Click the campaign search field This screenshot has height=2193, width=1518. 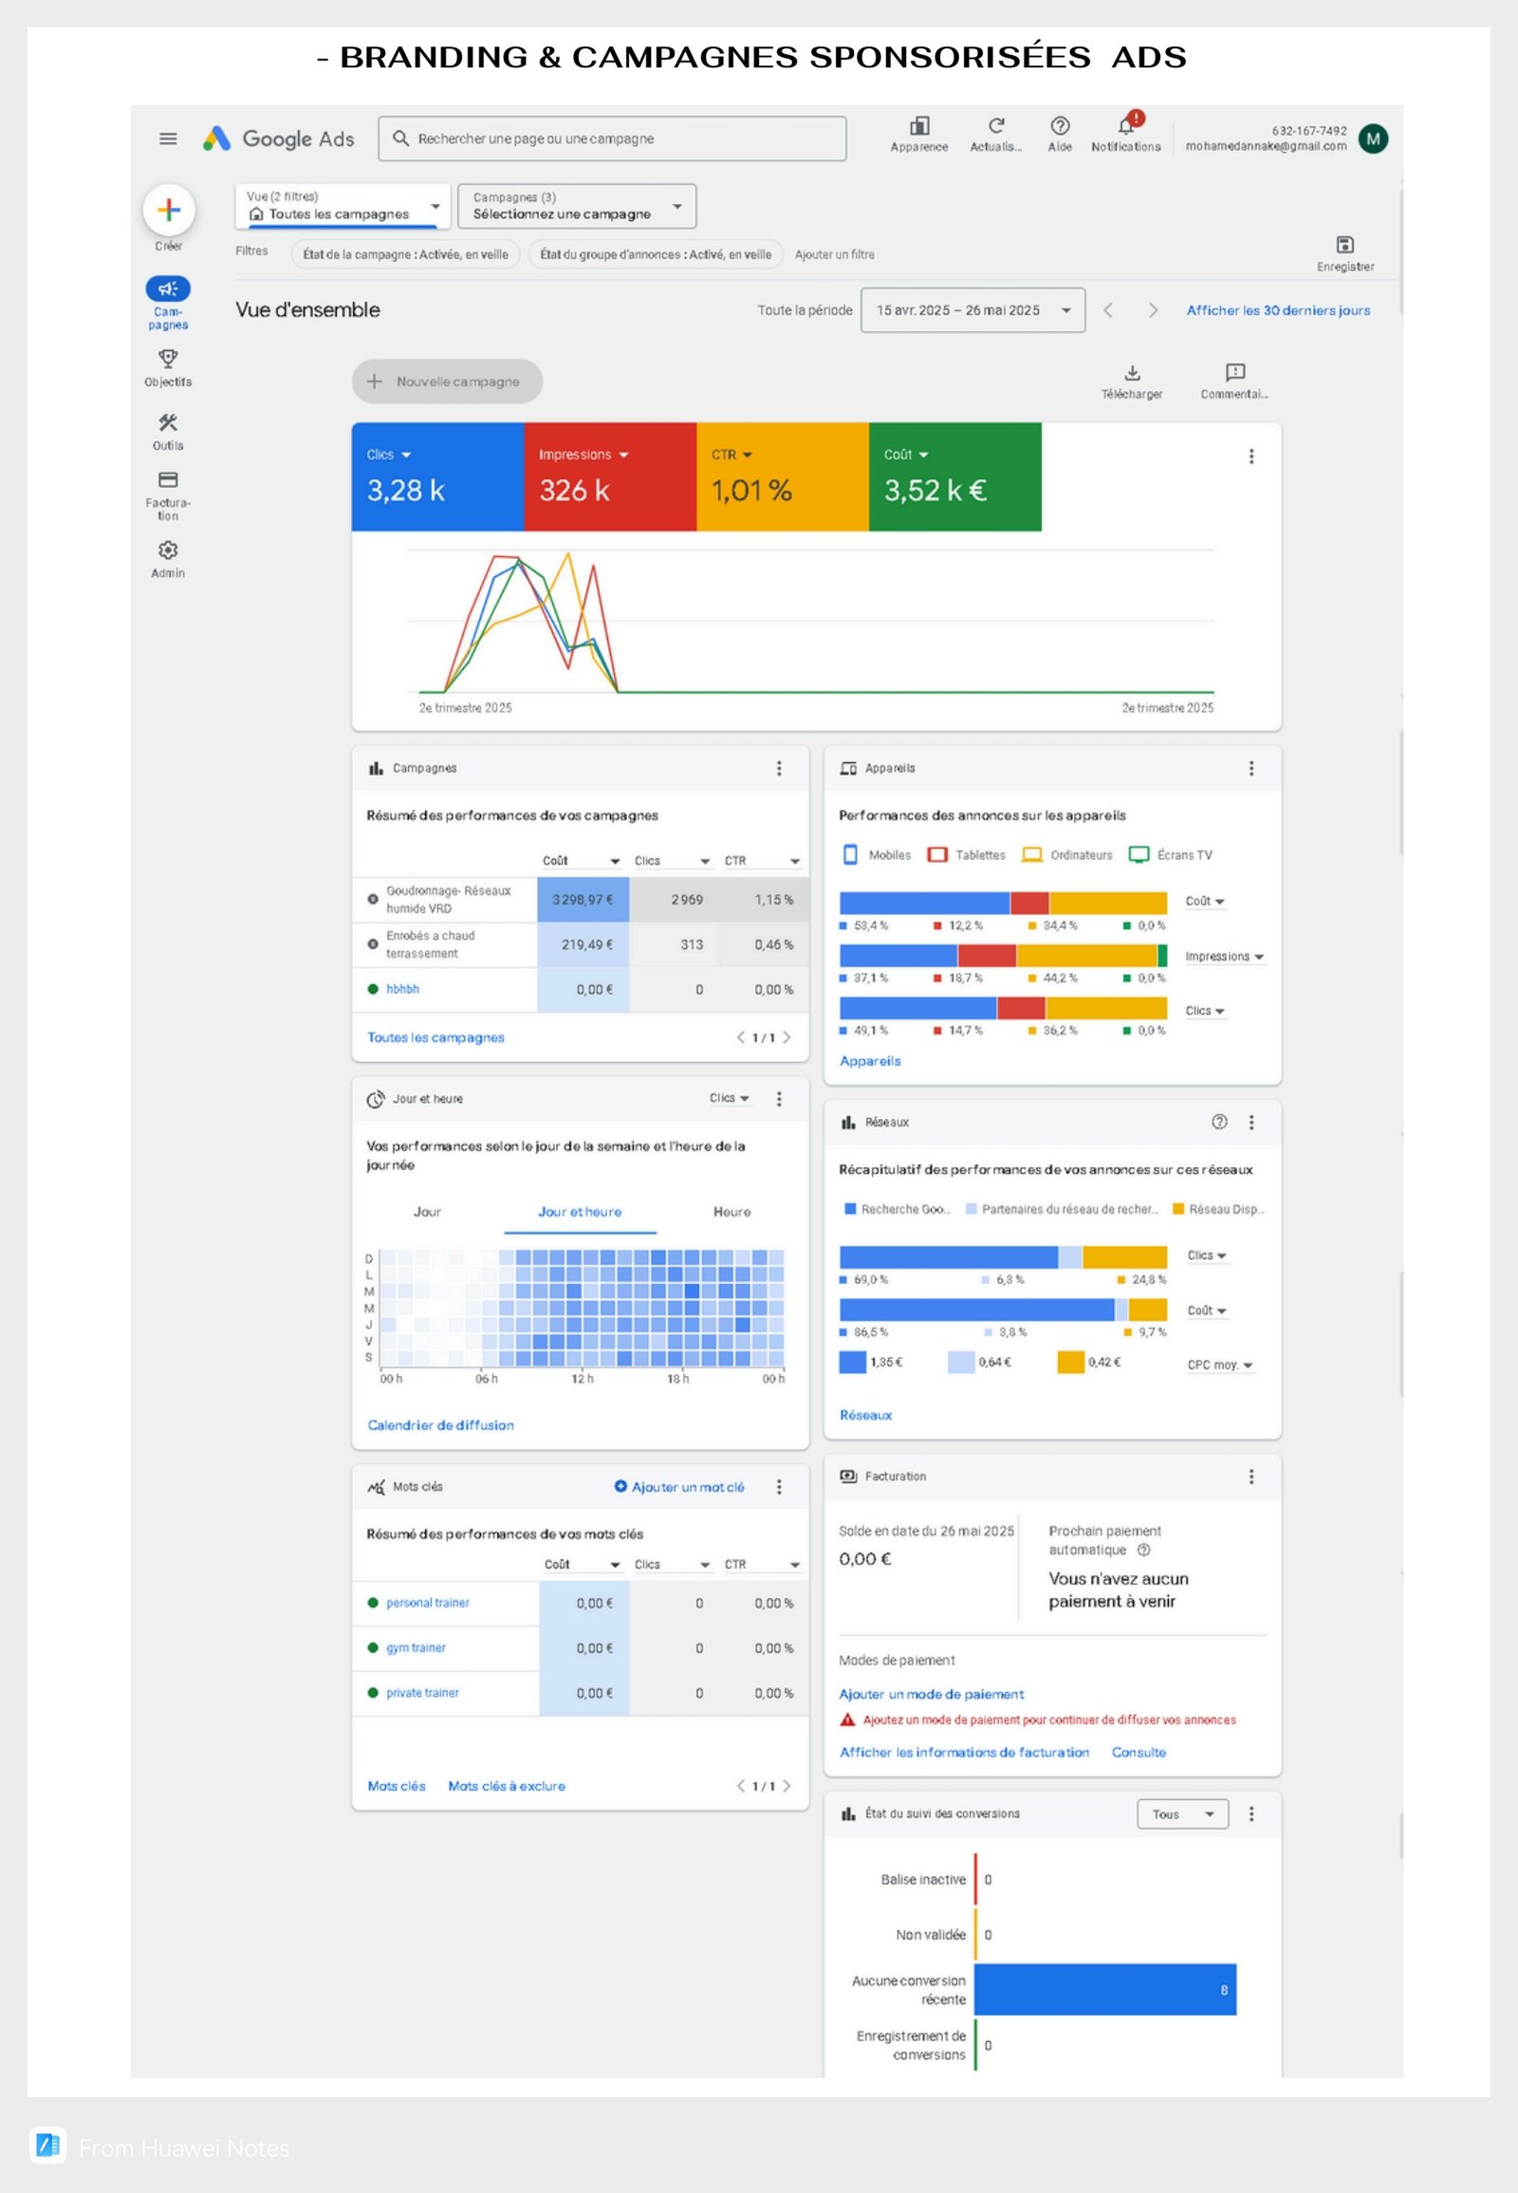tap(612, 139)
